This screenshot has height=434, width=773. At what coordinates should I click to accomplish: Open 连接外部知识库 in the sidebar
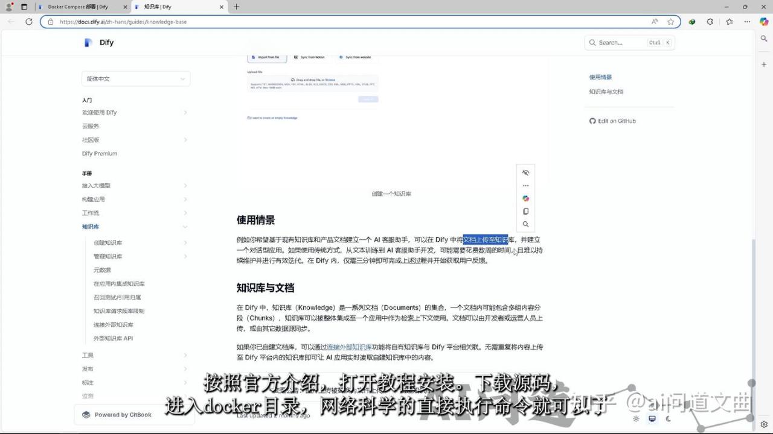click(114, 325)
